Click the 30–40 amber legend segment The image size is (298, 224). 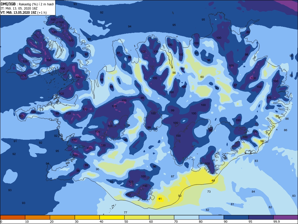[87, 217]
